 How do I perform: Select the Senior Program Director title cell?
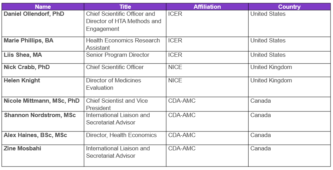pyautogui.click(x=118, y=55)
